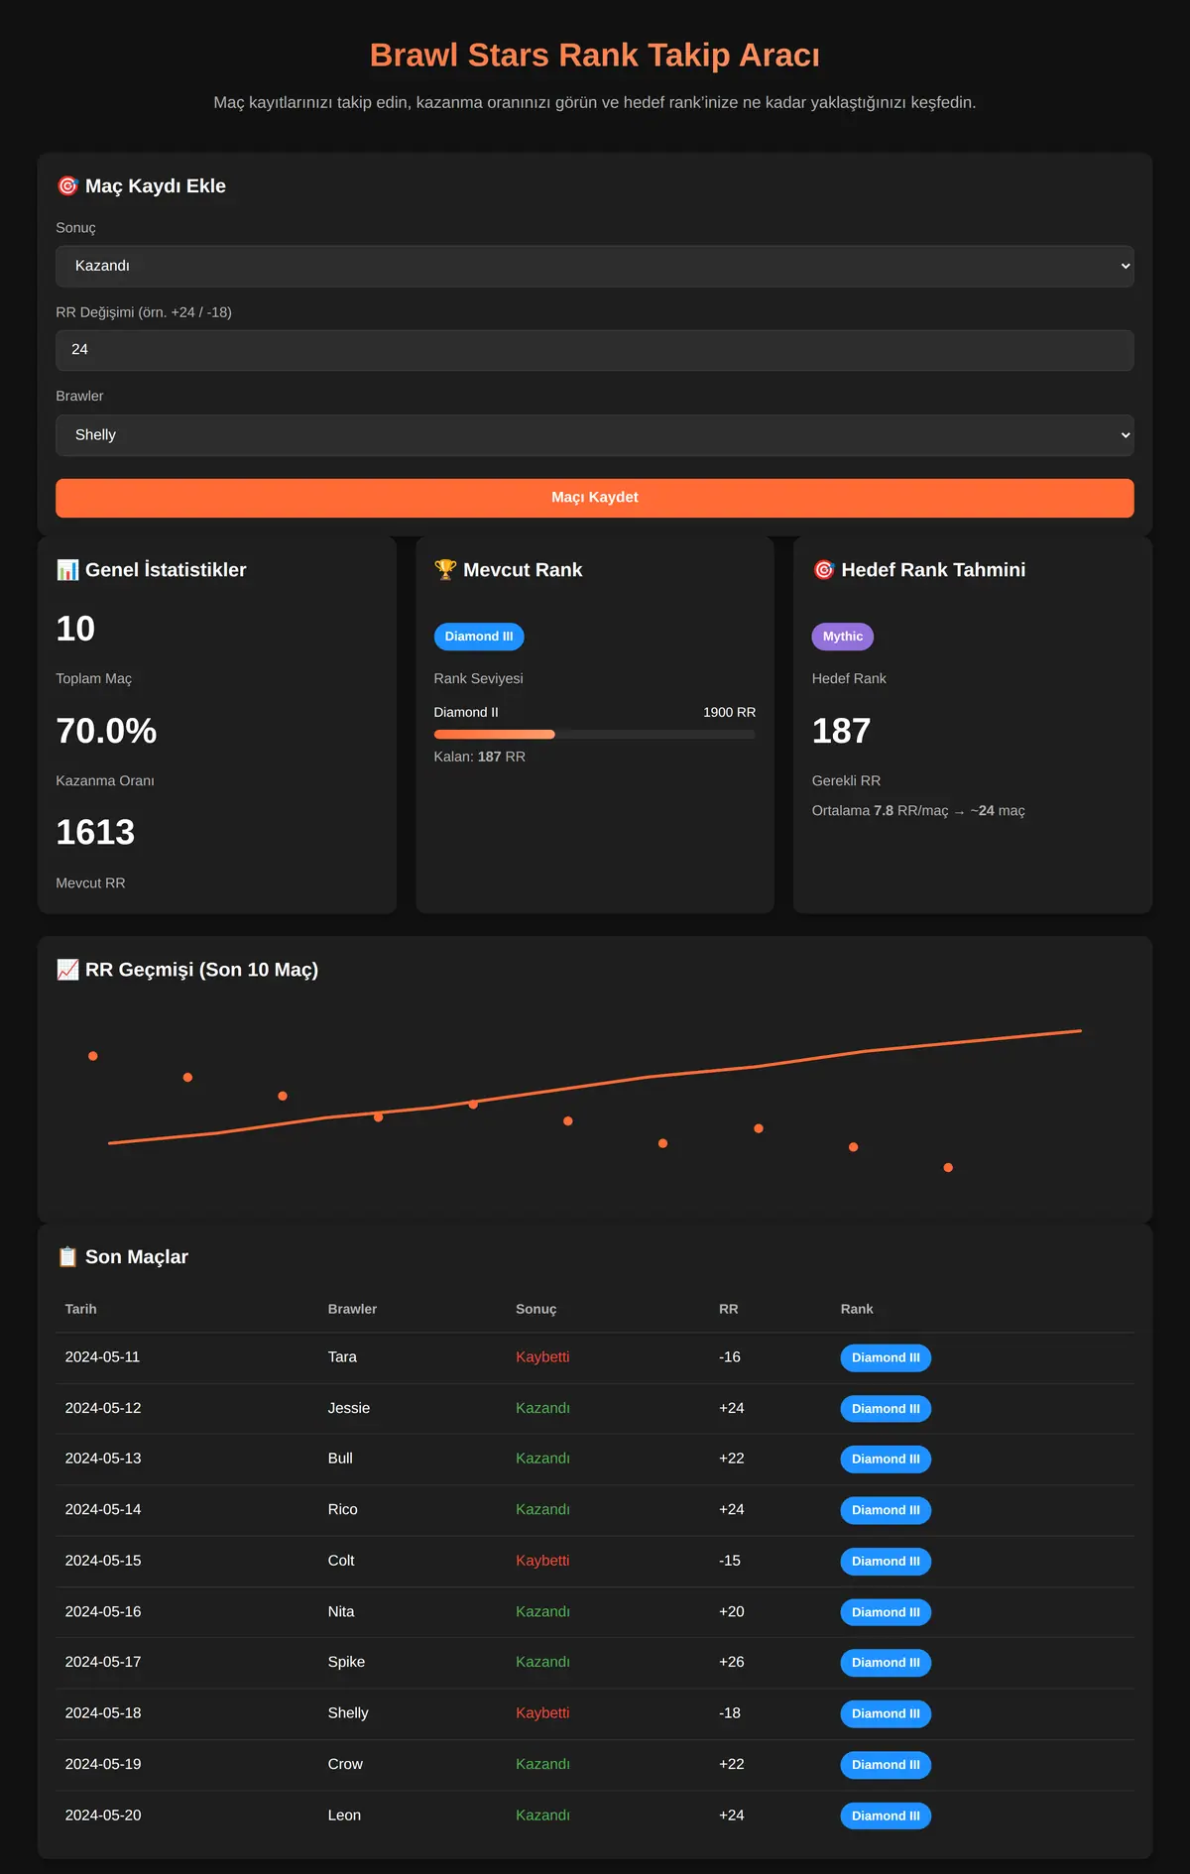
Task: Click the Brawler column header in Son Maçlar
Action: 352,1309
